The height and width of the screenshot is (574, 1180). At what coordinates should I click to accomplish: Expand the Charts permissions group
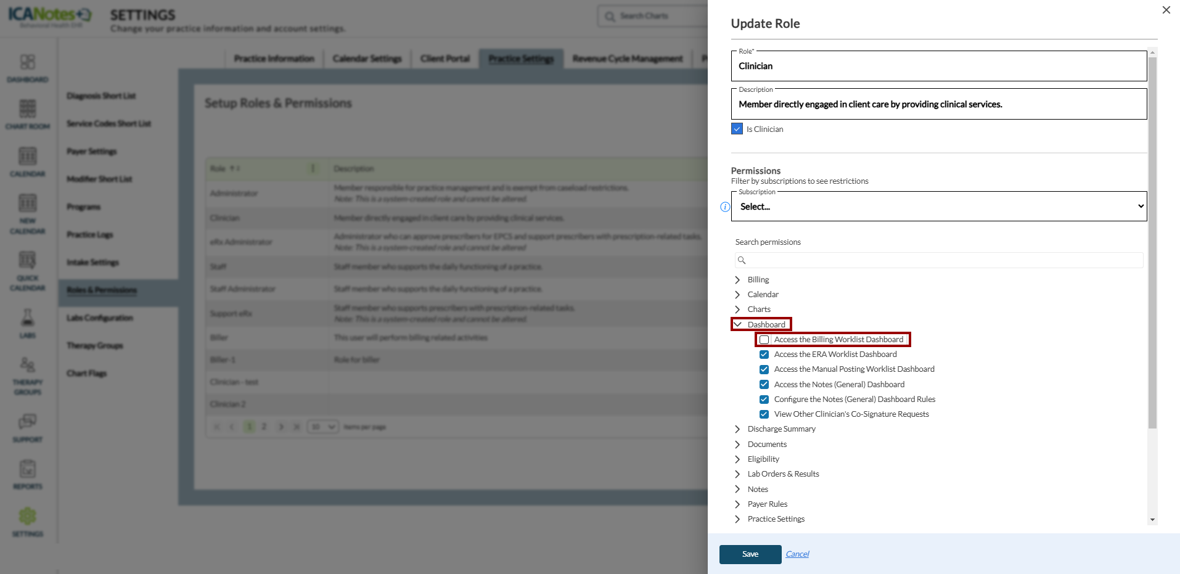[737, 310]
